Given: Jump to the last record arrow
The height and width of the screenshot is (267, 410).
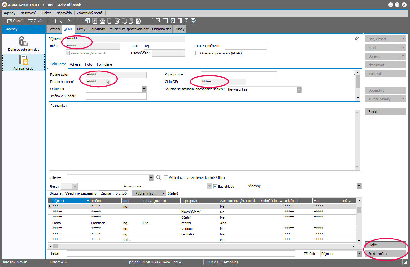Looking at the screenshot, I should coord(76,21).
